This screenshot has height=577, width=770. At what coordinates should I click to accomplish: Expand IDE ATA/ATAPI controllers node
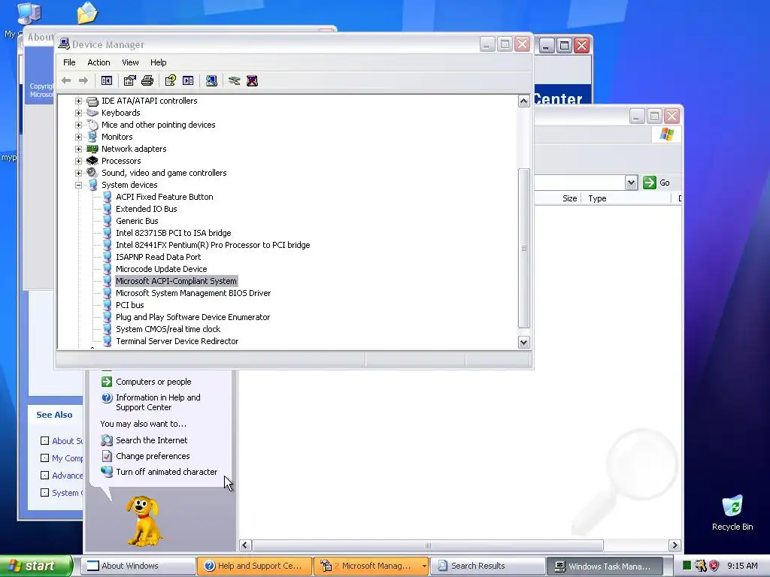click(78, 101)
